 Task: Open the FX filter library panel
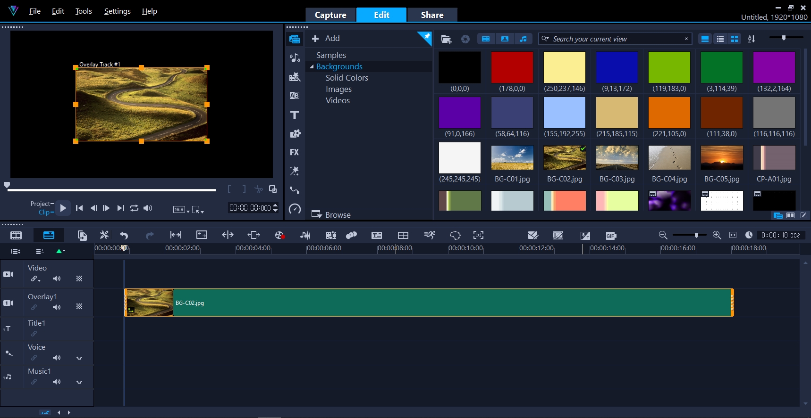coord(295,152)
